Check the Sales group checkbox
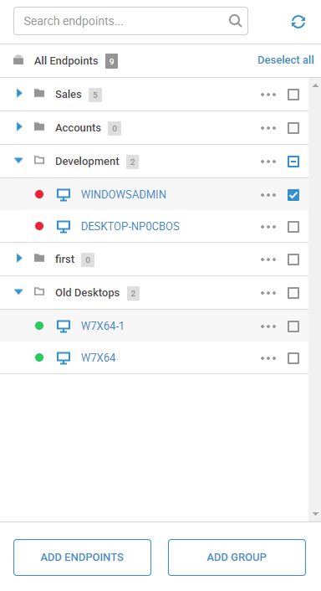The image size is (321, 591). [293, 95]
